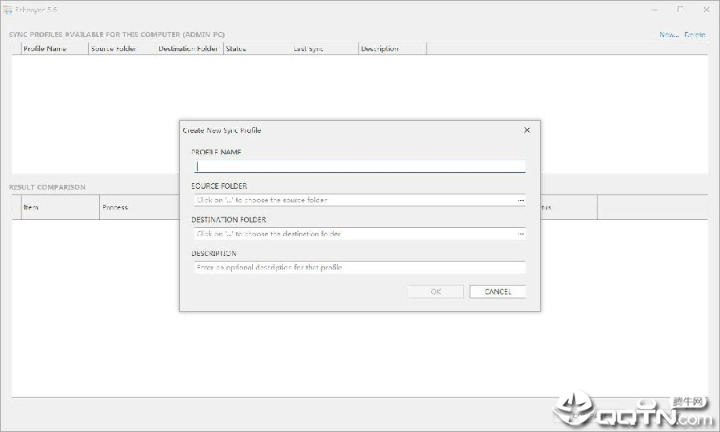The image size is (720, 432).
Task: Select the Process column header in results
Action: (139, 207)
